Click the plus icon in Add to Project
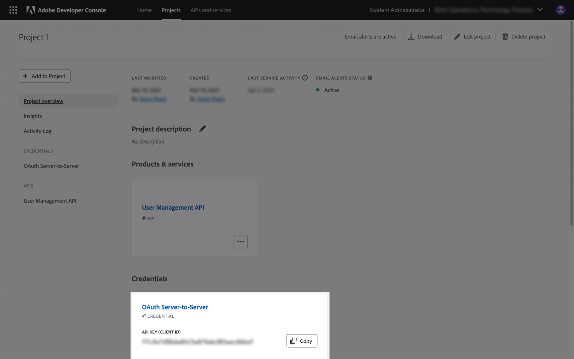This screenshot has height=359, width=574. pyautogui.click(x=25, y=76)
